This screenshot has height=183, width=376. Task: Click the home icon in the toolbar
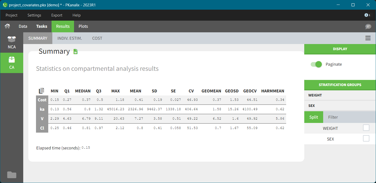click(x=7, y=26)
